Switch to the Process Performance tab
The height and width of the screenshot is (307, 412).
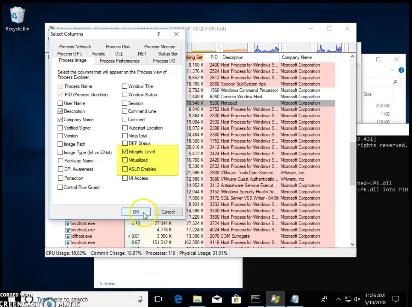pyautogui.click(x=119, y=61)
